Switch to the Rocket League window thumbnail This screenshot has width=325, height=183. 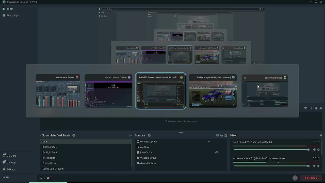(x=213, y=91)
